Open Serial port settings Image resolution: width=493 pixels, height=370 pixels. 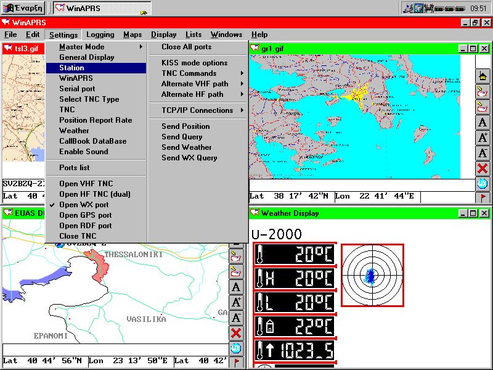(x=96, y=89)
